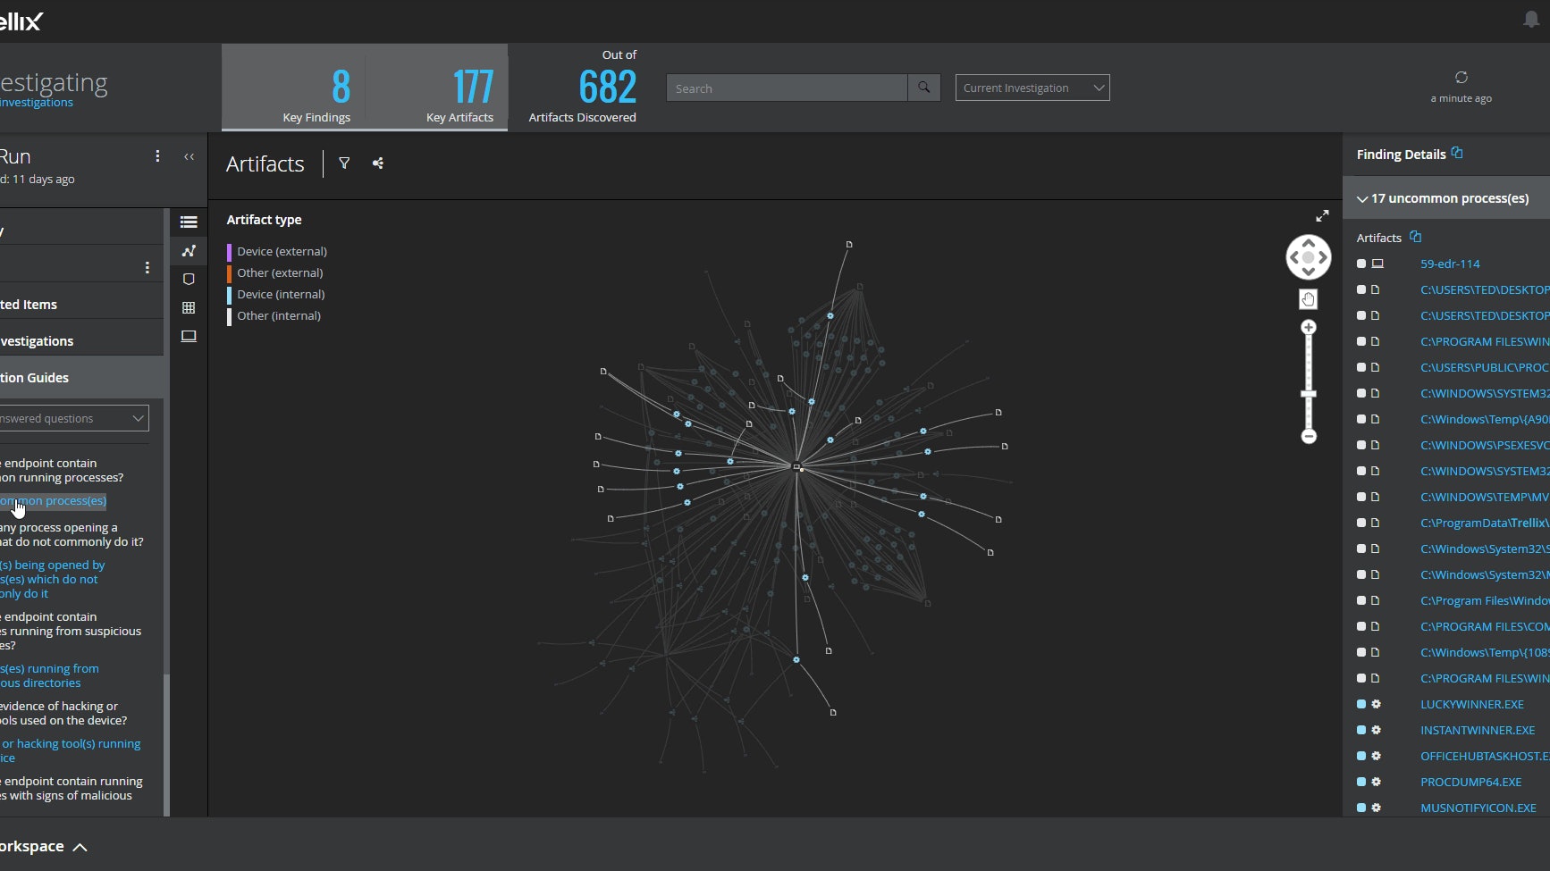1550x871 pixels.
Task: Open the grid table view icon
Action: 189,308
